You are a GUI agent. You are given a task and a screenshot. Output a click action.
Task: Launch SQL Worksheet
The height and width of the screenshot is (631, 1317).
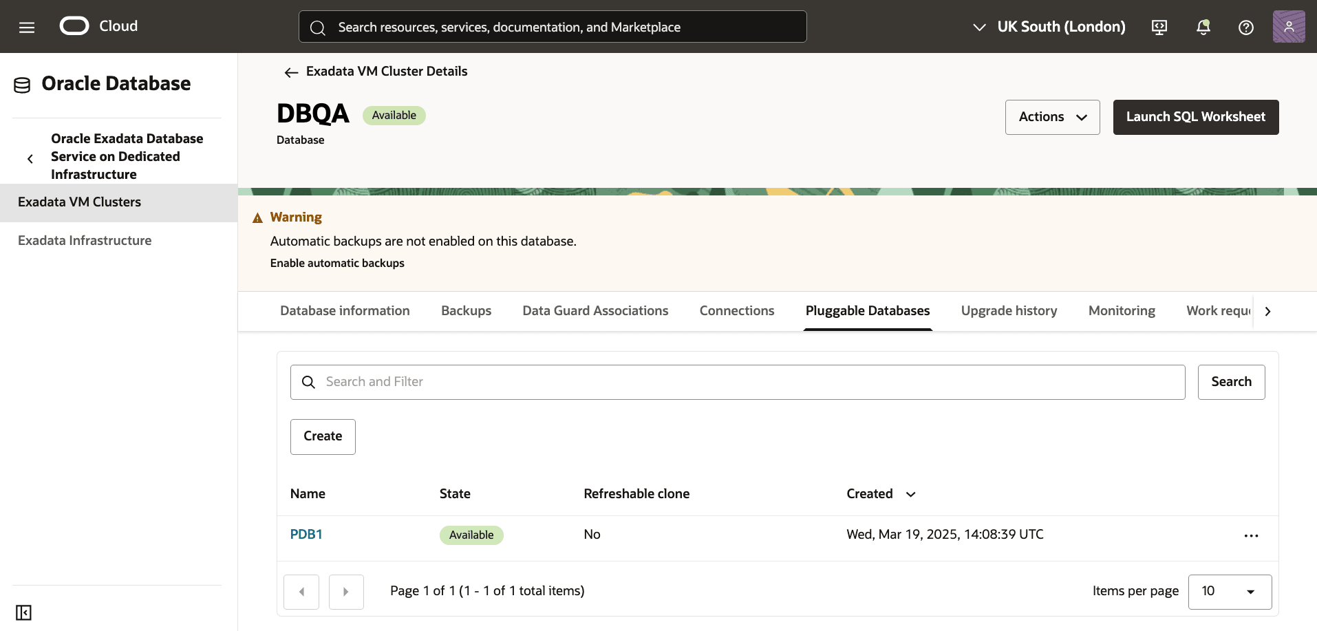pyautogui.click(x=1196, y=117)
